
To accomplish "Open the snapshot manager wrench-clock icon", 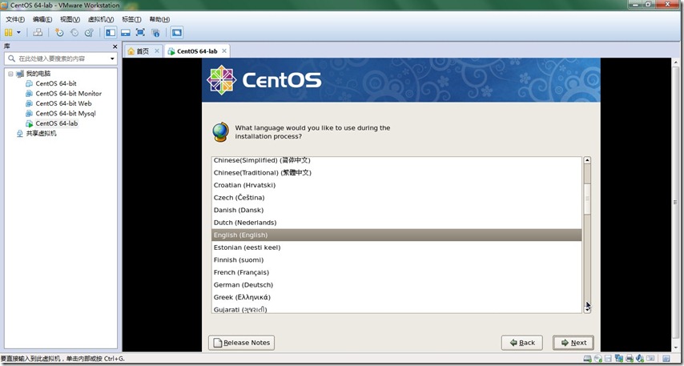I will tap(90, 32).
